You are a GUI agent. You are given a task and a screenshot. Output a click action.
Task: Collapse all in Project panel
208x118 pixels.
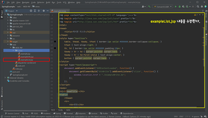point(39,11)
